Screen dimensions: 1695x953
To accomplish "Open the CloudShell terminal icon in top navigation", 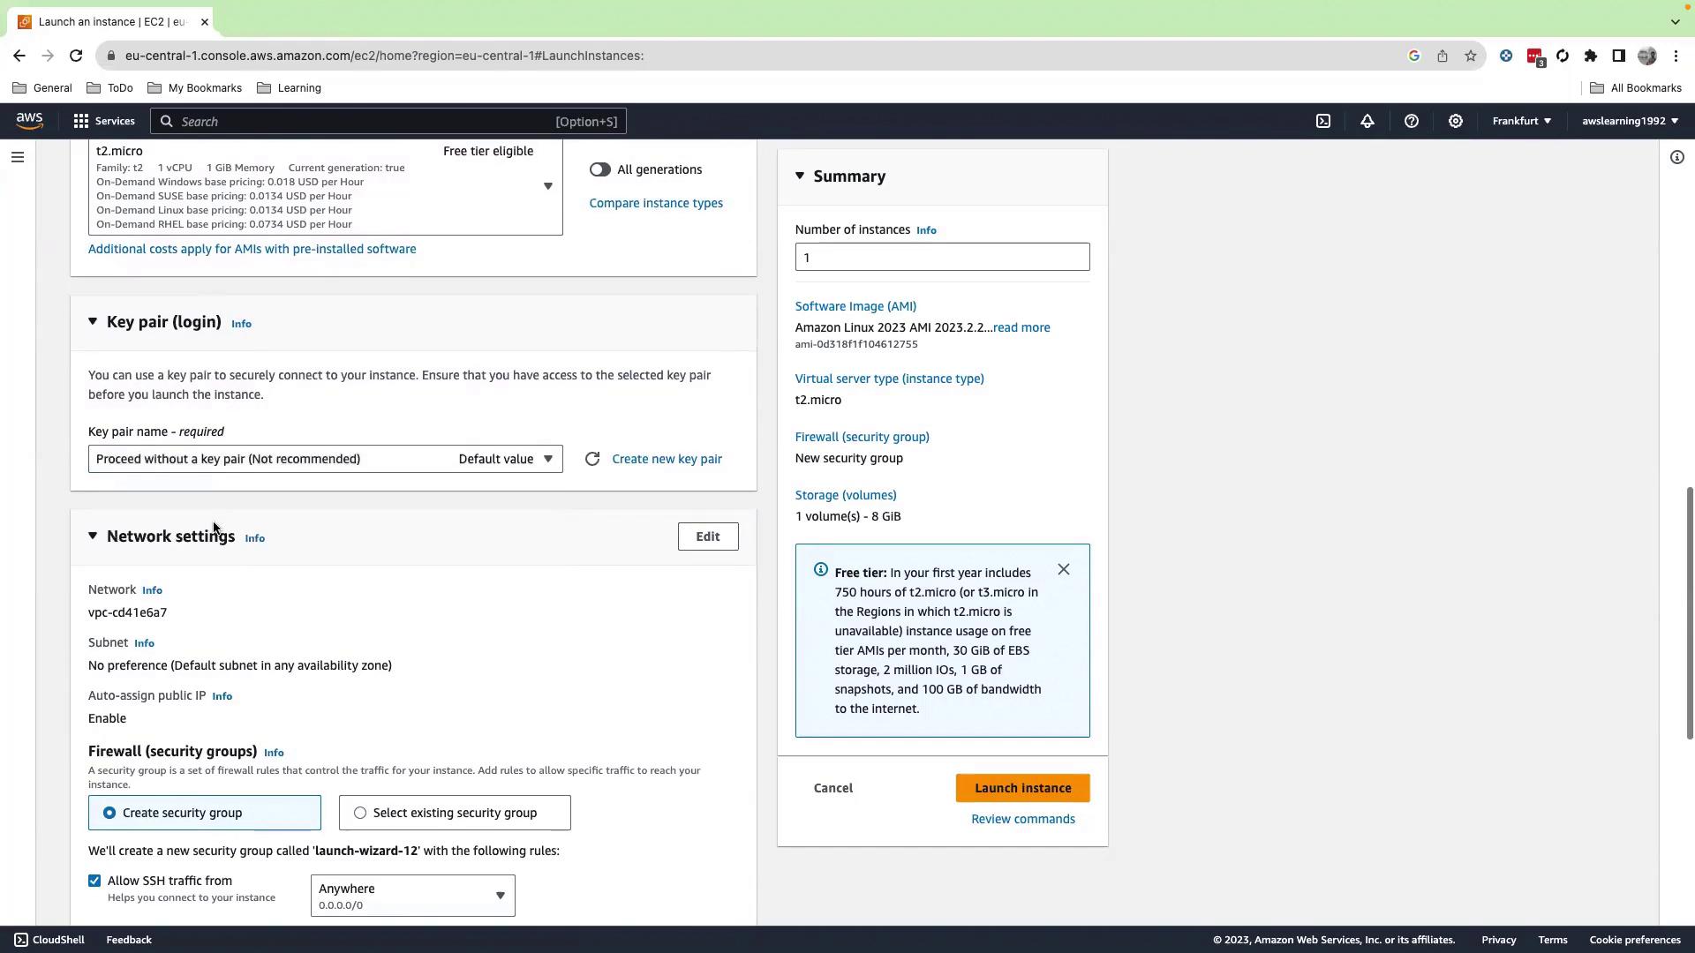I will pos(1322,121).
